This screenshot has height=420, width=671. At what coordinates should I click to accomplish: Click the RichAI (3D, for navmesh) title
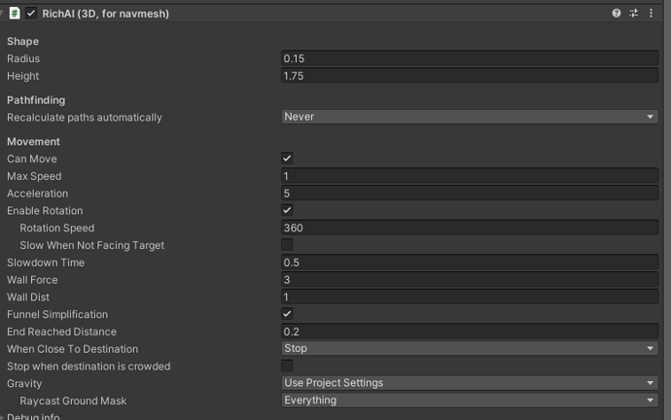point(106,14)
